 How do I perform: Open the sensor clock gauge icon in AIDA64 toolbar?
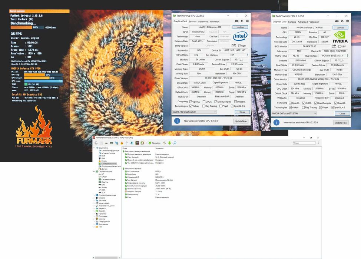(142, 143)
